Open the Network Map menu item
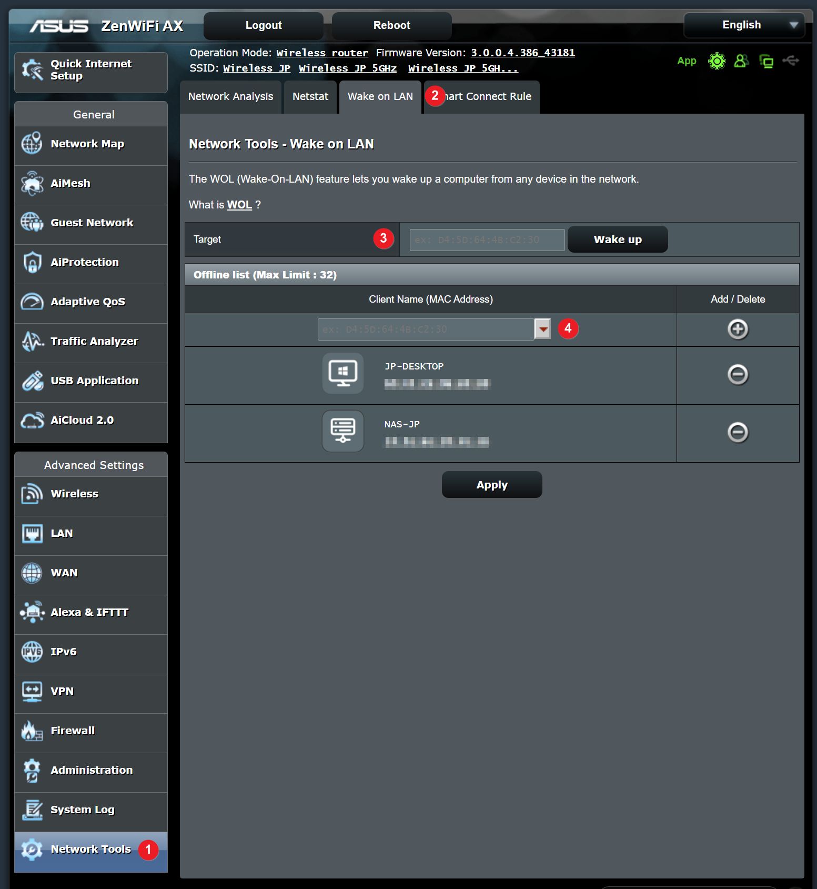 pyautogui.click(x=91, y=145)
